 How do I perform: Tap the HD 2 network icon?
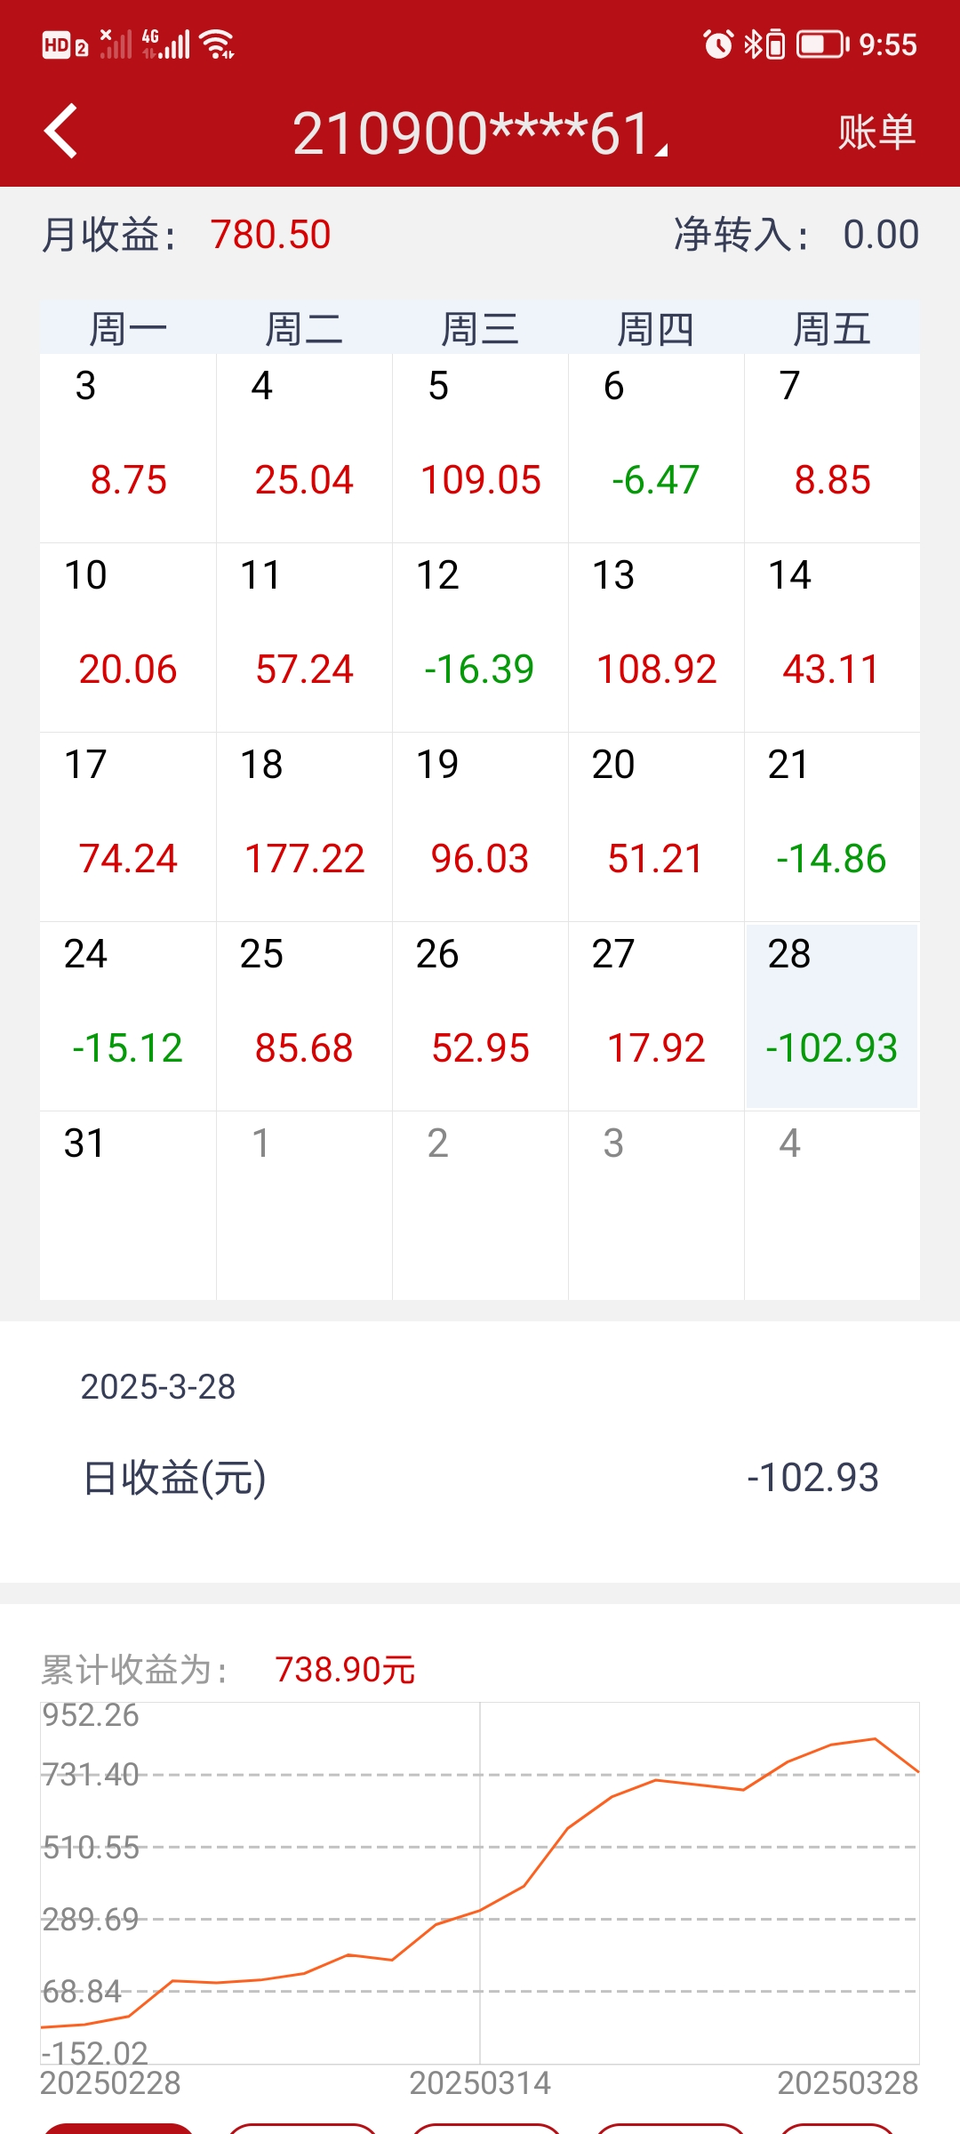pyautogui.click(x=65, y=44)
